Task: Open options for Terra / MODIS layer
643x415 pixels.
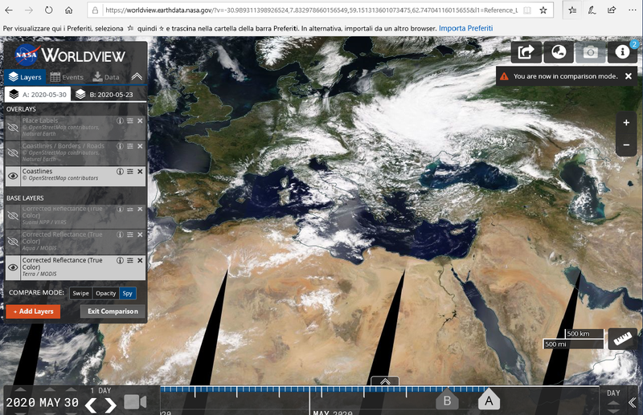Action: (130, 261)
